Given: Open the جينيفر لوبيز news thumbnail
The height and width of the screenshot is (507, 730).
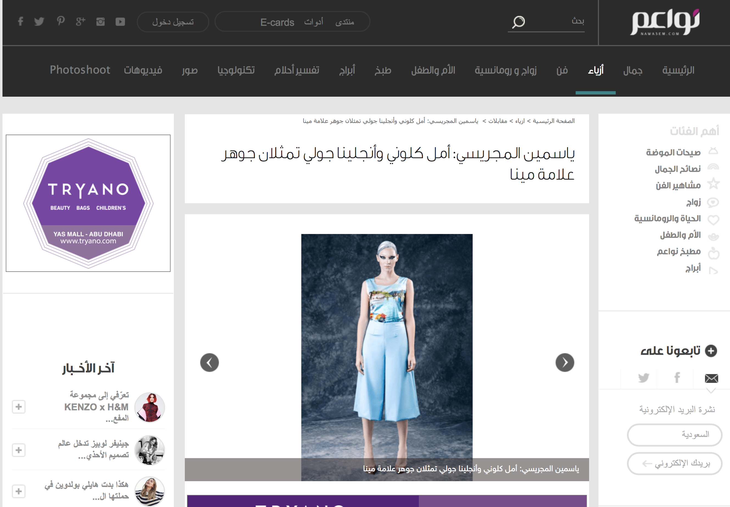Looking at the screenshot, I should click(150, 450).
